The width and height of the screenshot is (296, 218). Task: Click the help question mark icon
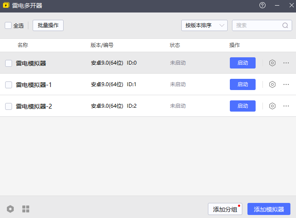click(x=262, y=6)
